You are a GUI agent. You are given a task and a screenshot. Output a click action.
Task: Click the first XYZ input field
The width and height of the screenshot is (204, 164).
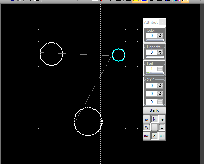click(x=151, y=86)
